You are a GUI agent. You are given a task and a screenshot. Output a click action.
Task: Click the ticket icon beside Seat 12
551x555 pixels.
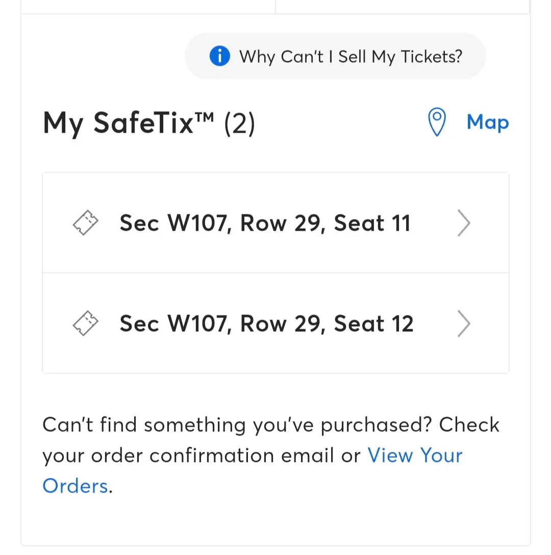click(x=85, y=323)
